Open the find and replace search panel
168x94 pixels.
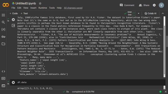[3, 22]
